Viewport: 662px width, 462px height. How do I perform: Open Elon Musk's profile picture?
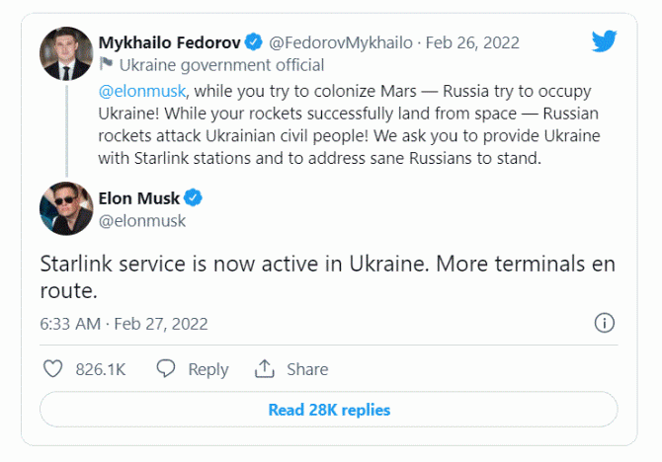[x=66, y=208]
